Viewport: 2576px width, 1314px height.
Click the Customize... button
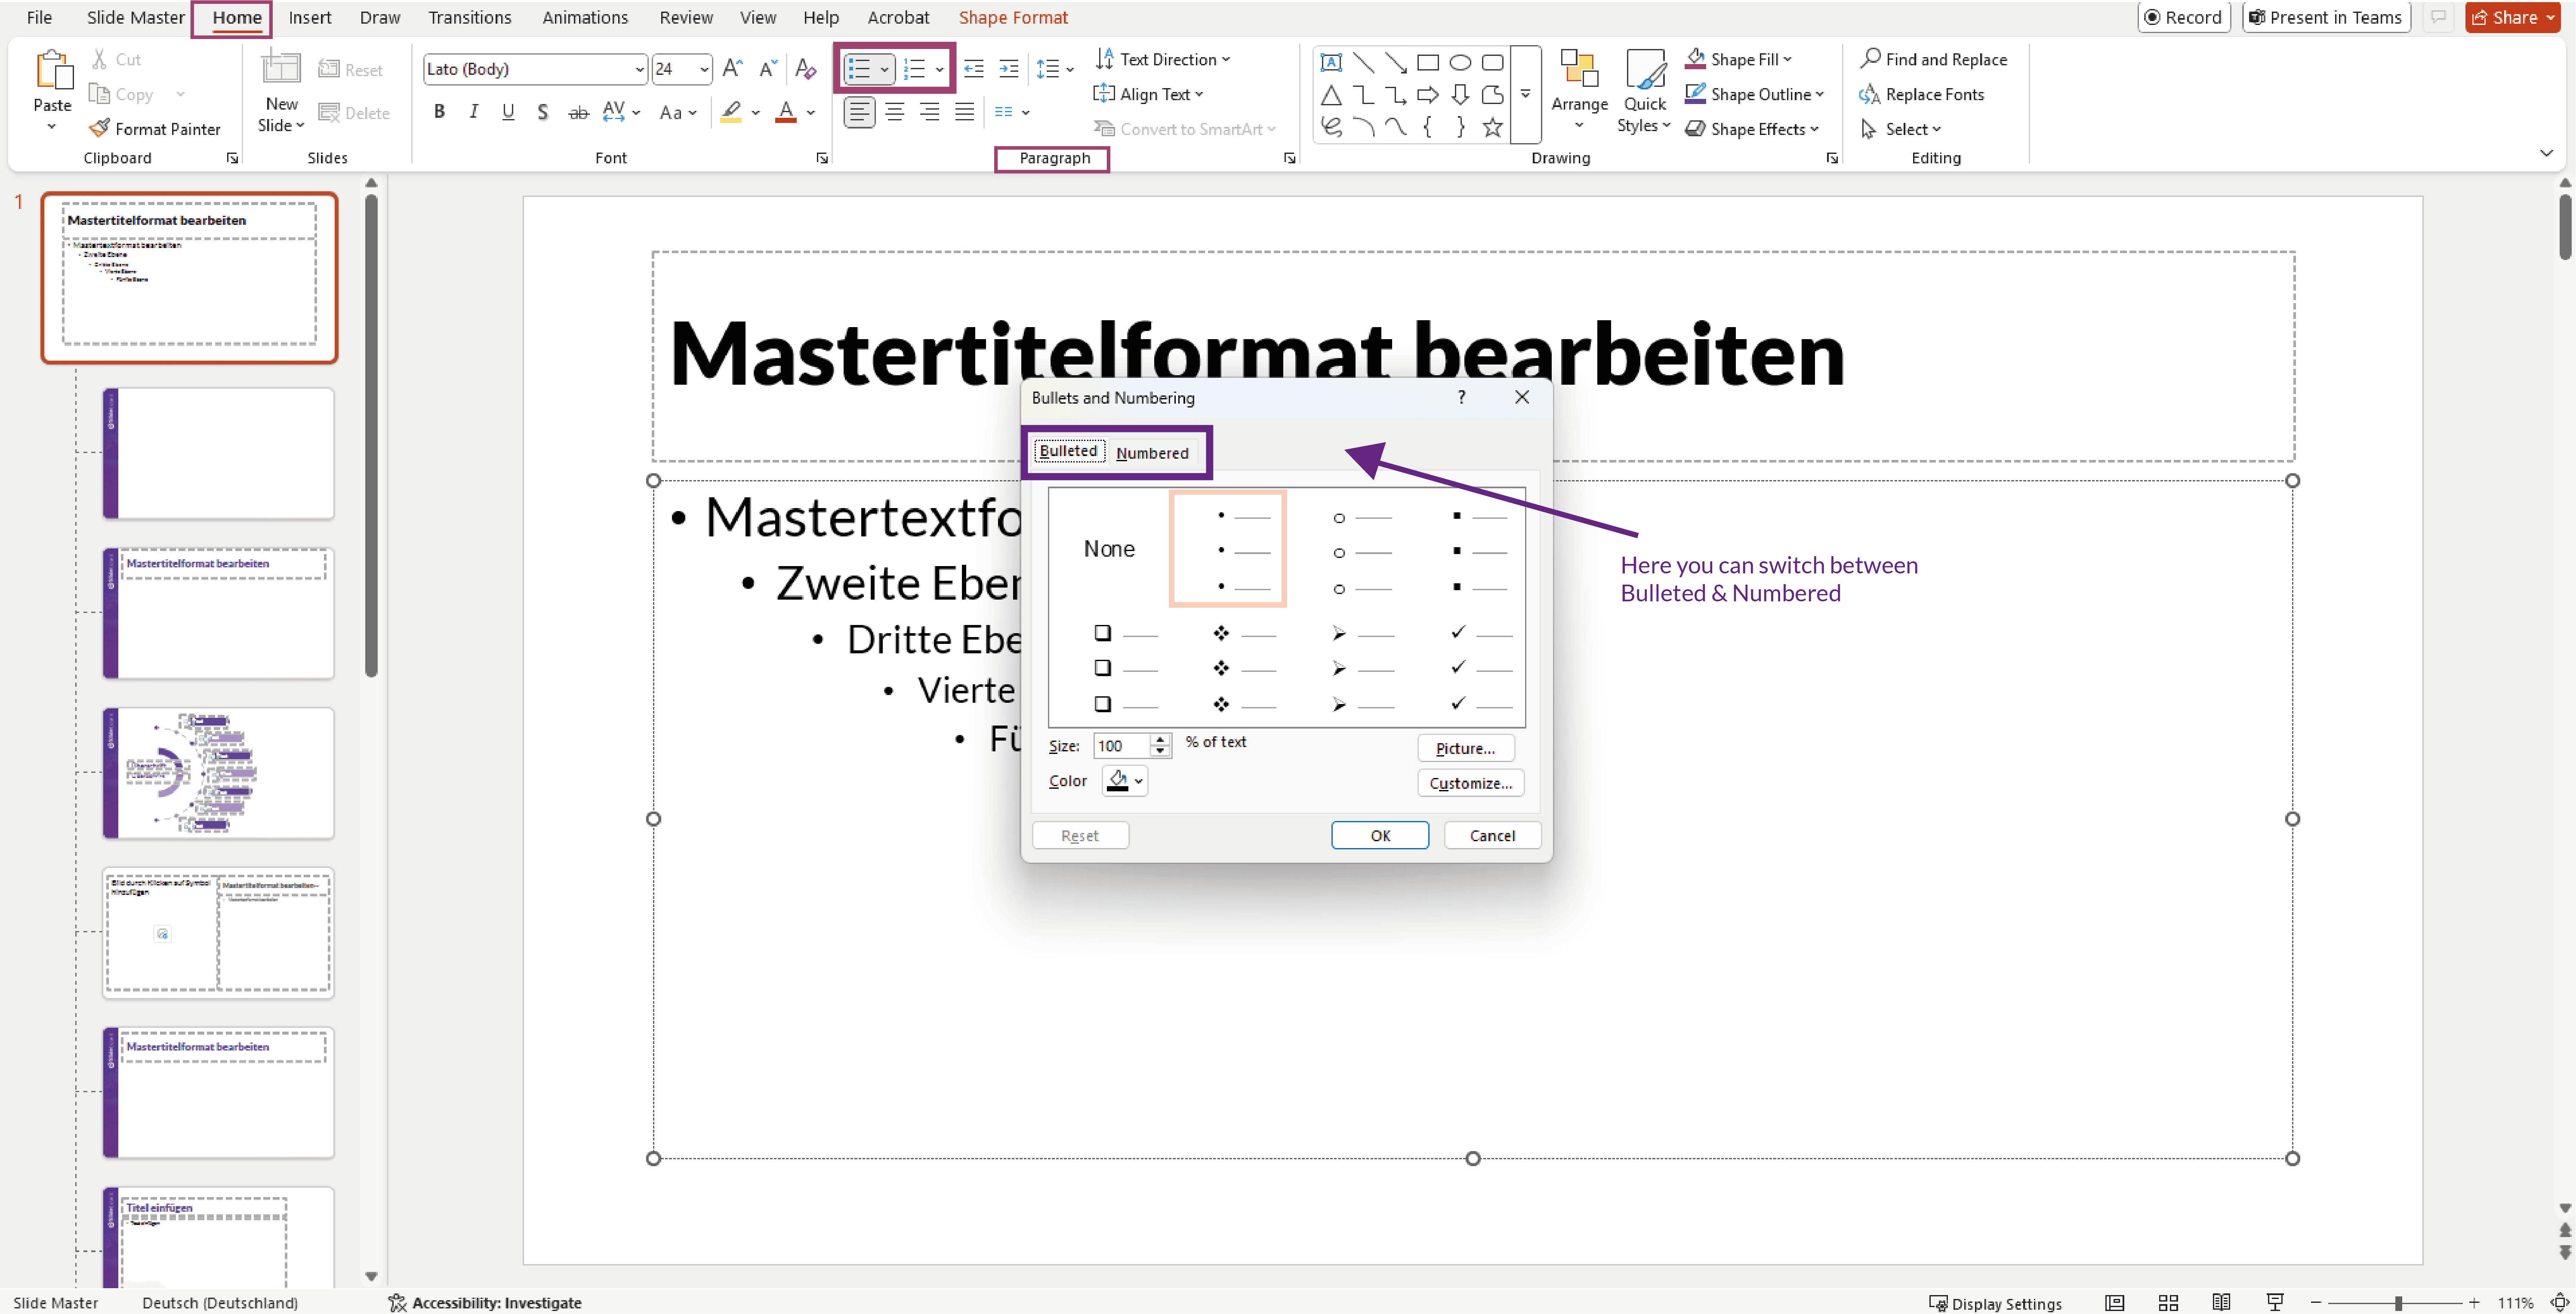1470,784
